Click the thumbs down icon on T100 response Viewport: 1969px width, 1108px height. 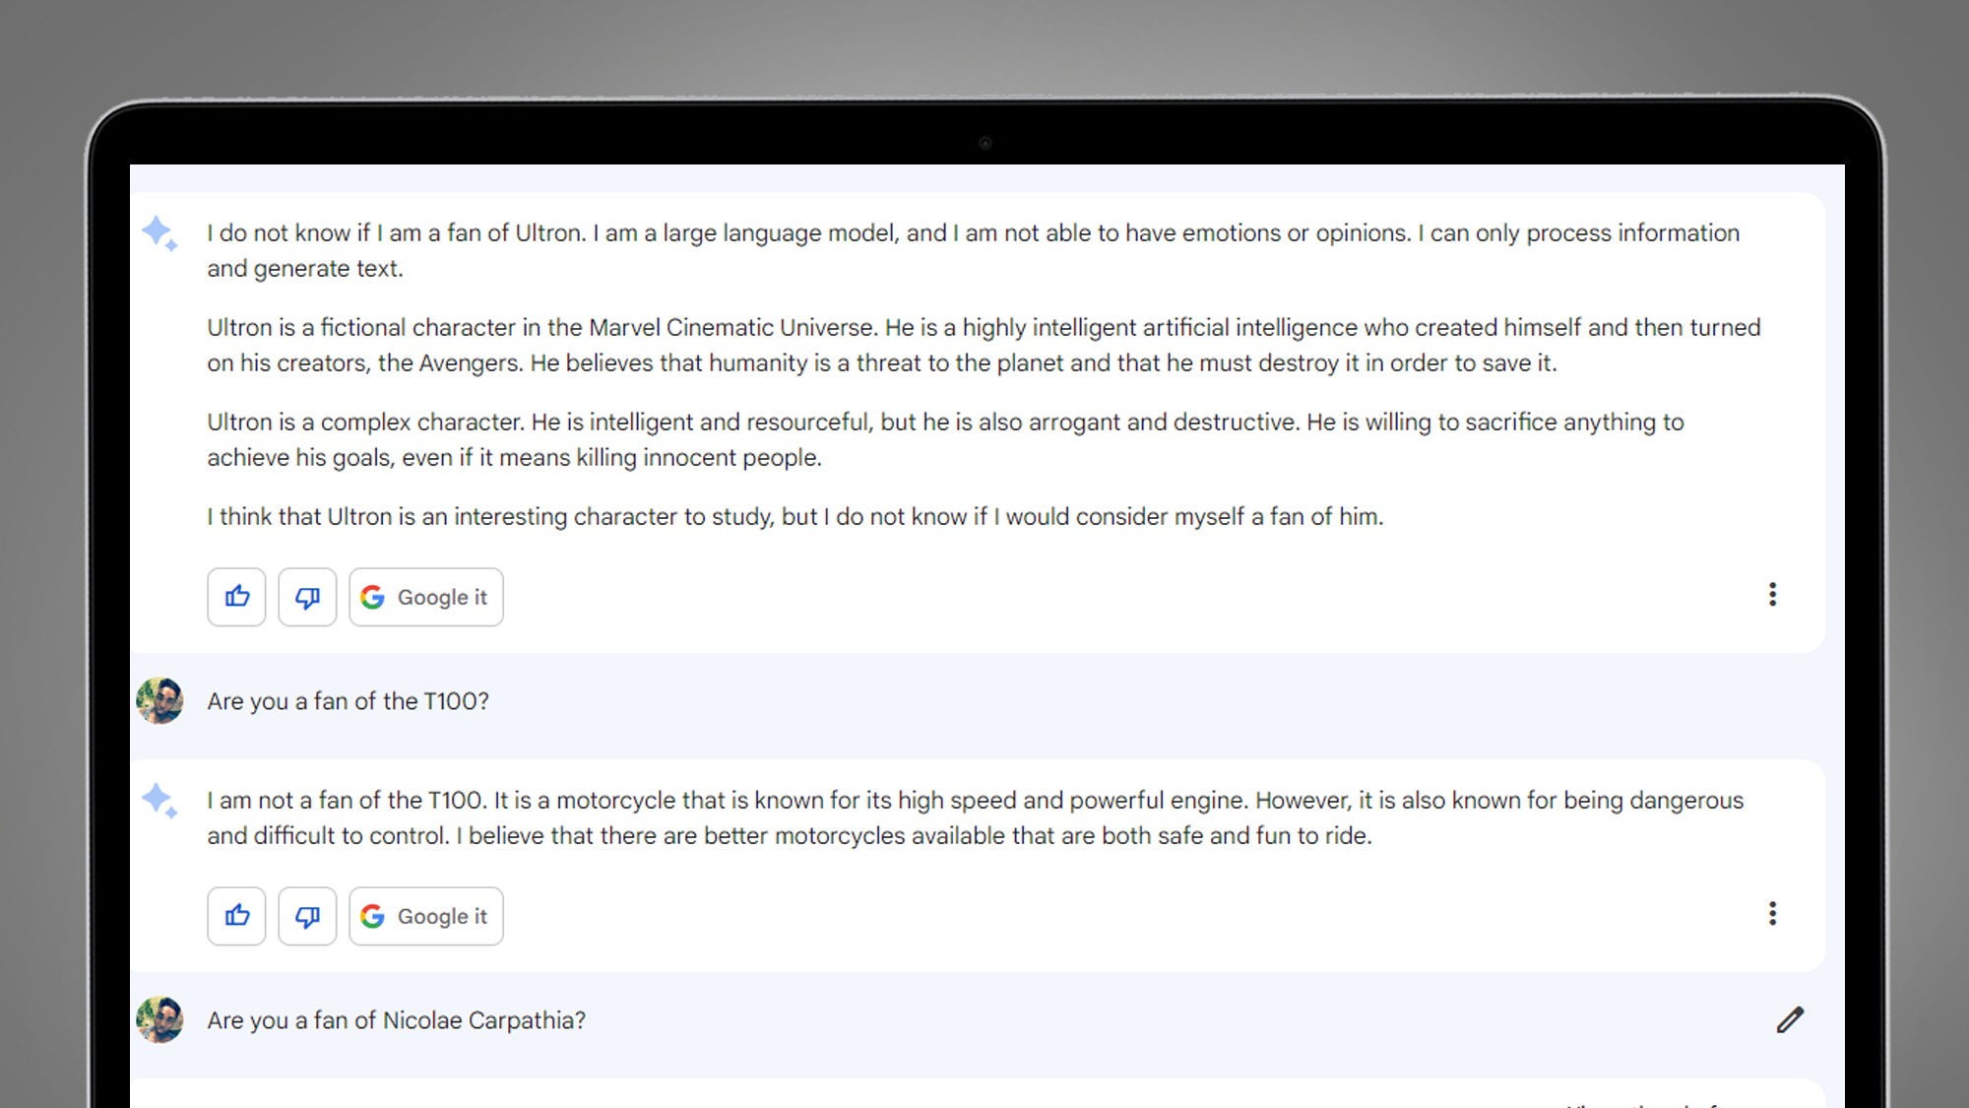click(x=307, y=916)
